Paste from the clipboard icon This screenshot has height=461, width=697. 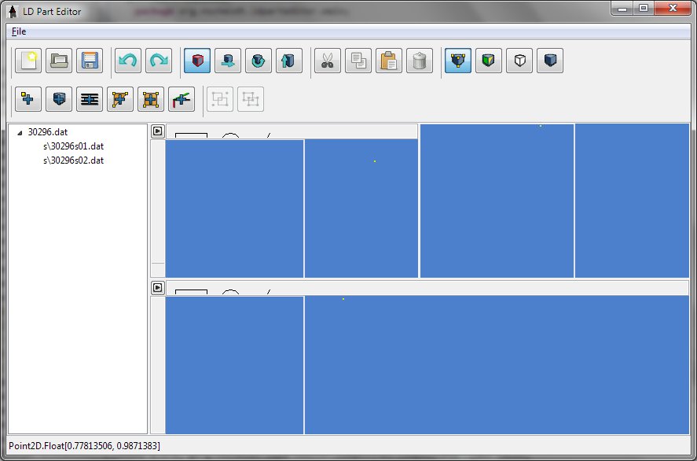pyautogui.click(x=389, y=61)
